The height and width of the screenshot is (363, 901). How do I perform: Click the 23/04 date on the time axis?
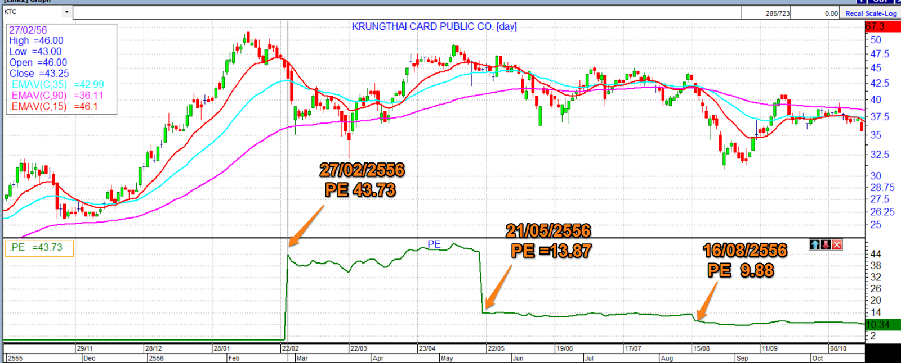pyautogui.click(x=427, y=348)
